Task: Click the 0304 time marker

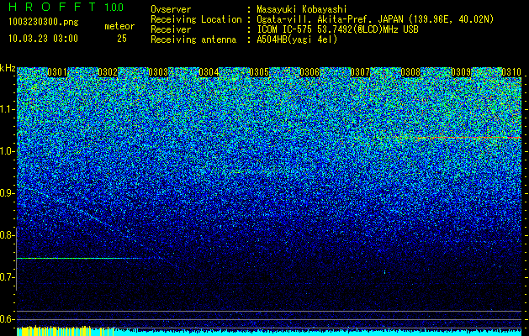Action: click(x=209, y=72)
